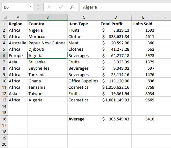The width and height of the screenshot is (171, 148).
Task: Select the Seychelles cell
Action: [x=47, y=68]
